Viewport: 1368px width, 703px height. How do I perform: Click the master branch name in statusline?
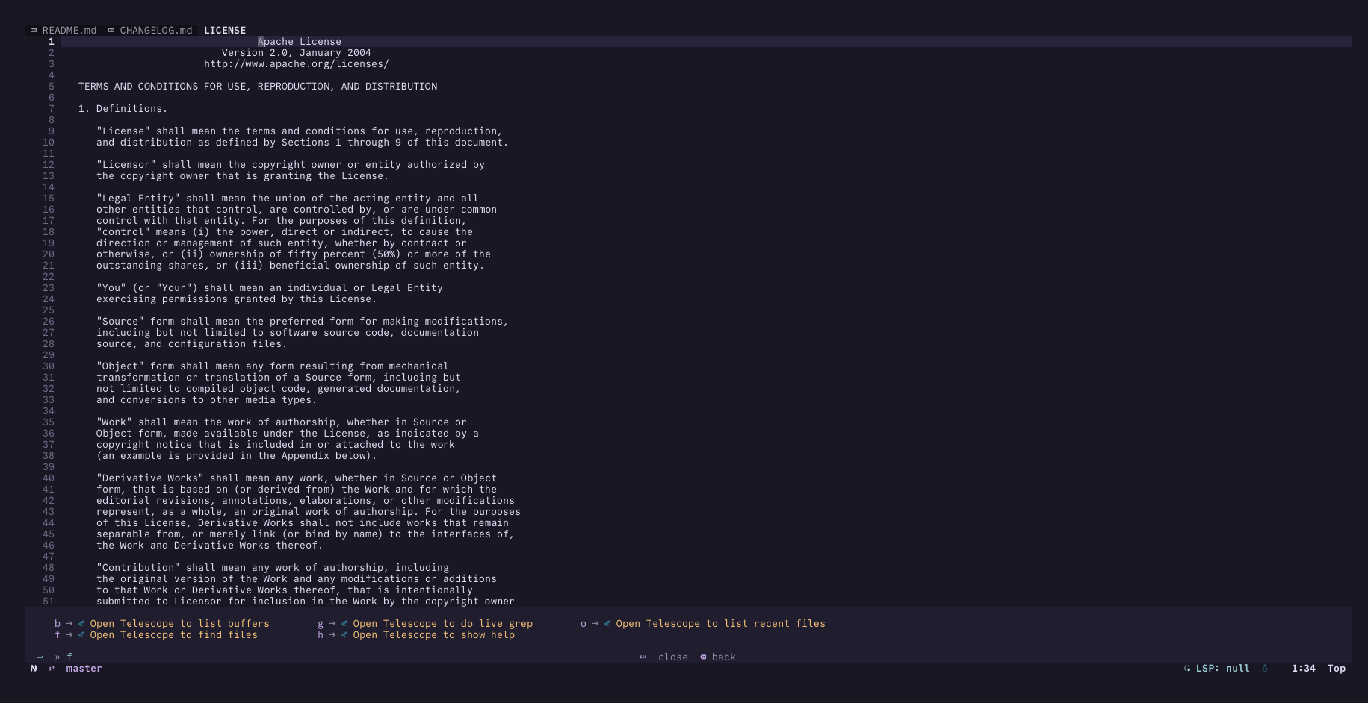(84, 669)
